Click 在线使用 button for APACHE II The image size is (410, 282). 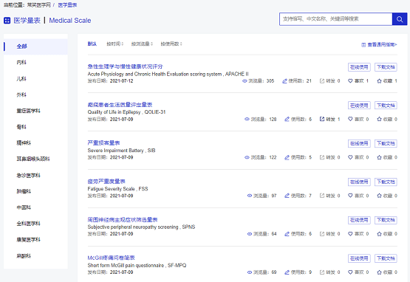coord(359,67)
